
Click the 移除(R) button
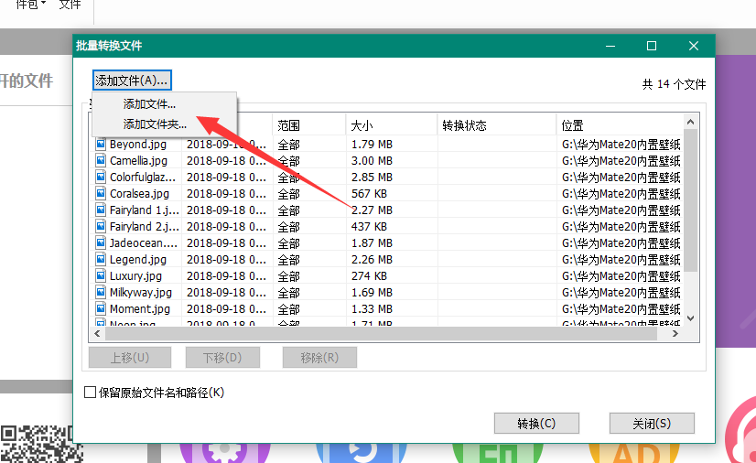click(x=319, y=358)
